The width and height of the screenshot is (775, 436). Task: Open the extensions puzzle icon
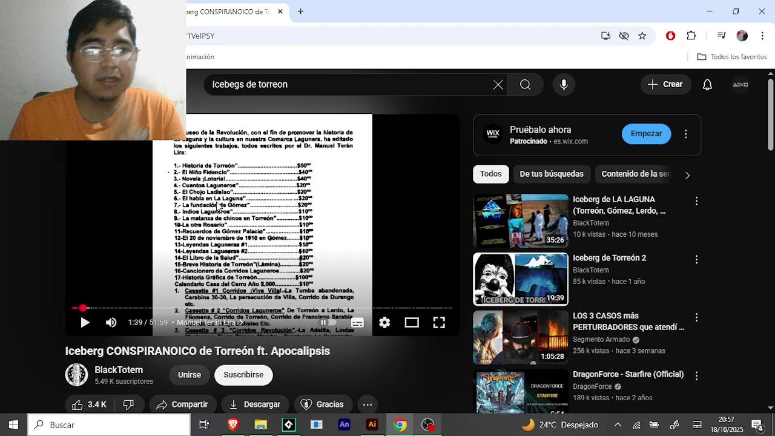(x=691, y=36)
